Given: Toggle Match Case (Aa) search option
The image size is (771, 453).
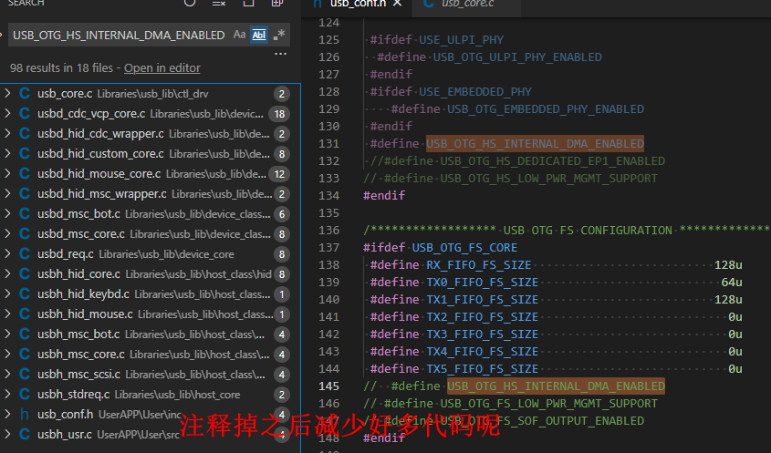Looking at the screenshot, I should (239, 35).
